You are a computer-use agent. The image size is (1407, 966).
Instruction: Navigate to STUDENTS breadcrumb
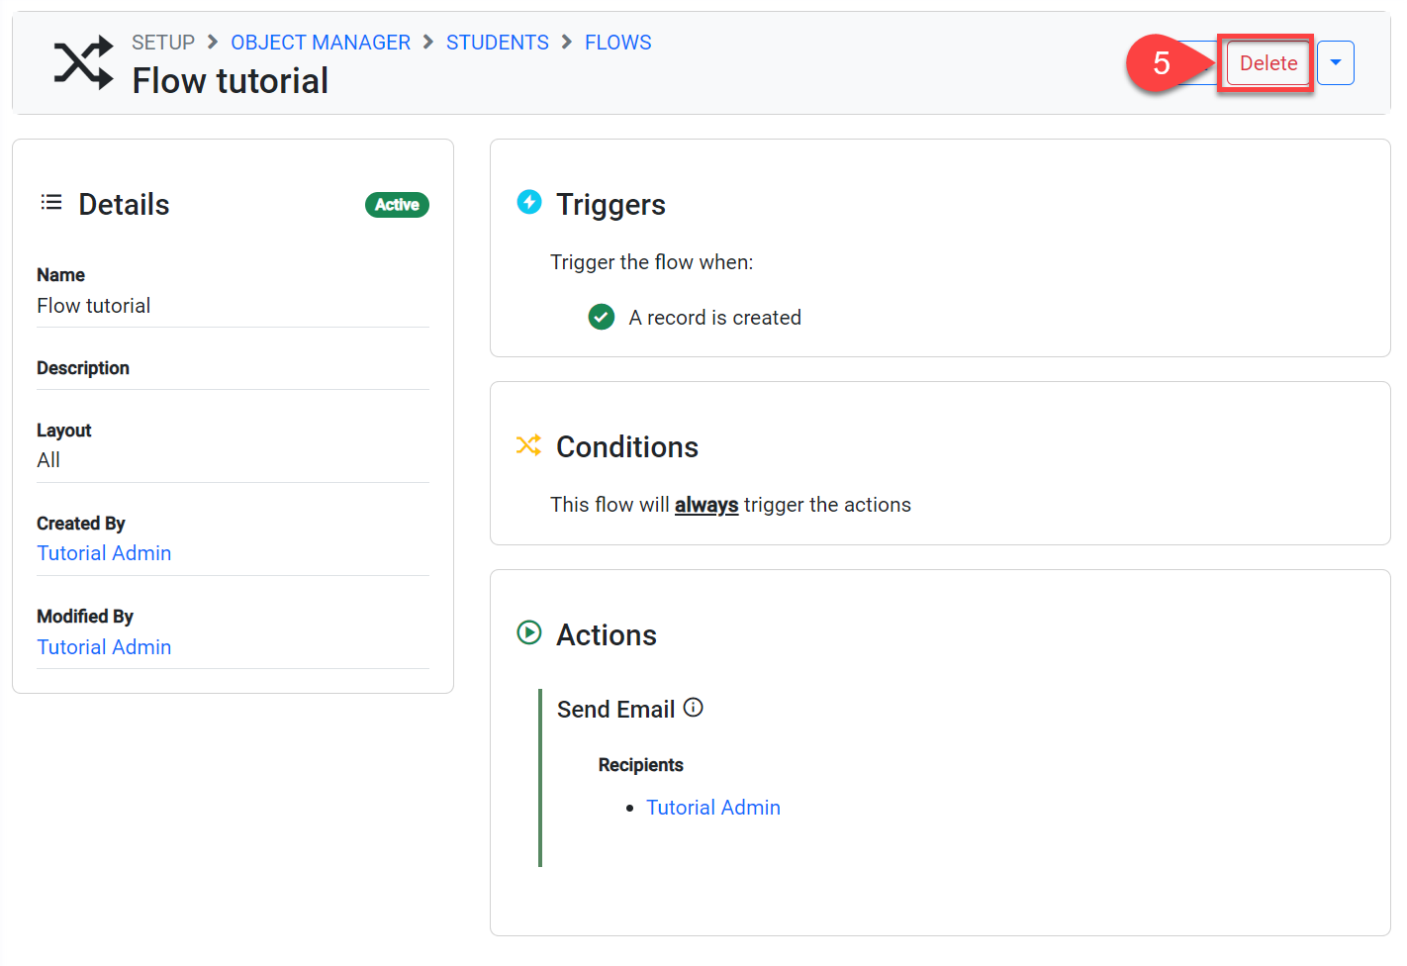497,43
